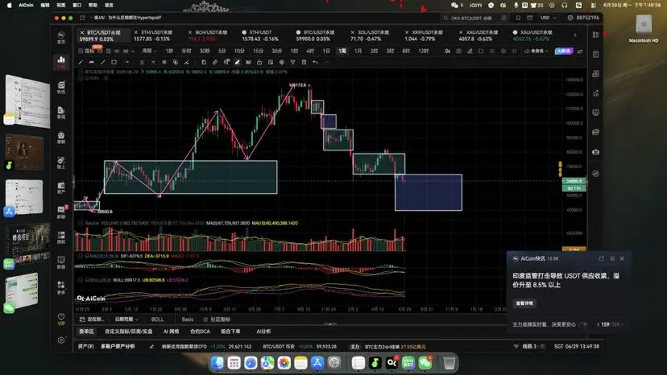Click the mail envelope icon in title bar

pos(529,18)
